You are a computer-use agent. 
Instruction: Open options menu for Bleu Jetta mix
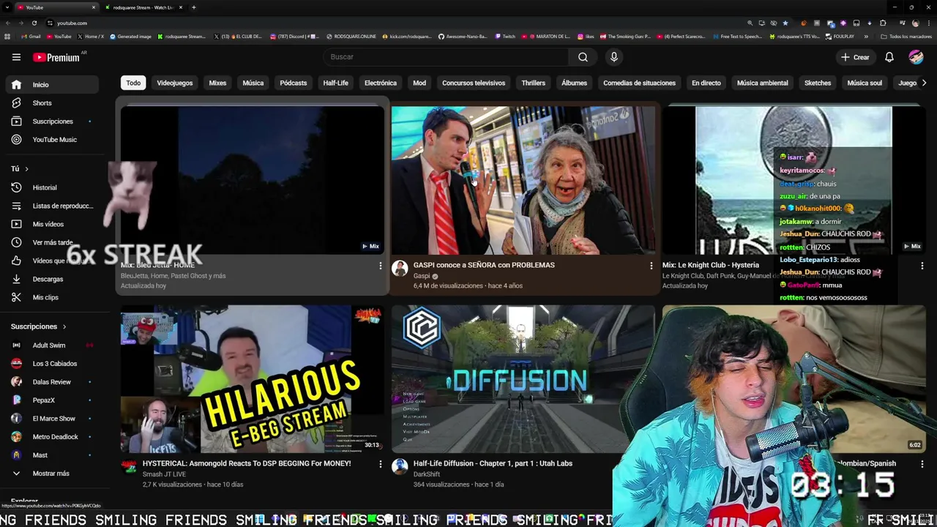[380, 266]
